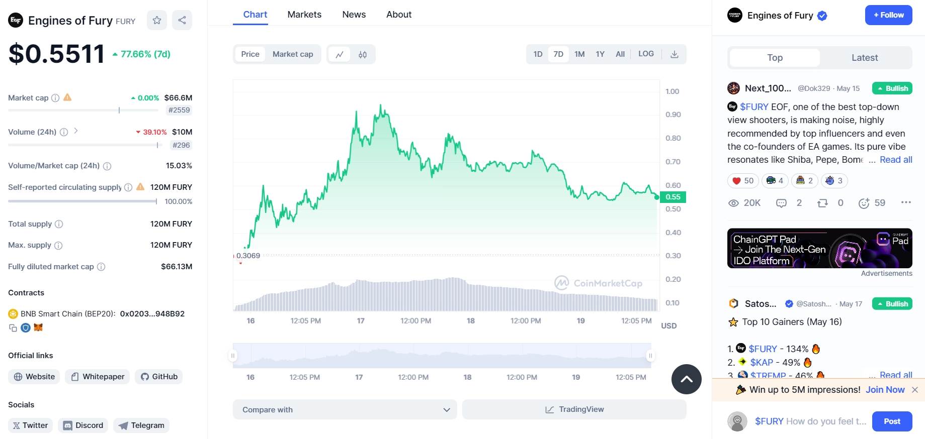Open Max. supply info icon
925x439 pixels.
pos(58,246)
